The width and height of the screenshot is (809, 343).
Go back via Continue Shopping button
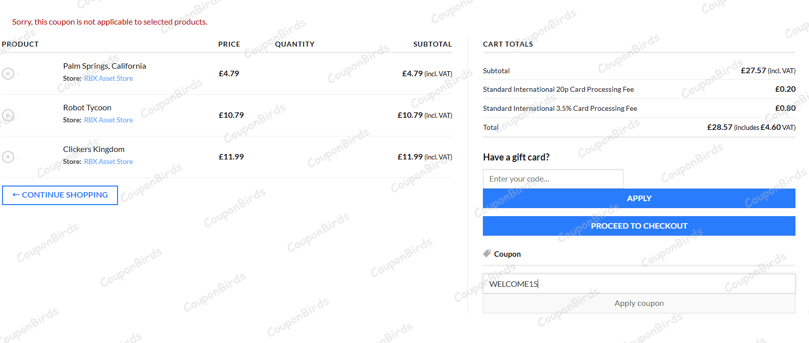coord(60,195)
